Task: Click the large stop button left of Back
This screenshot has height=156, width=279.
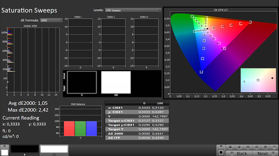Action: (221, 152)
